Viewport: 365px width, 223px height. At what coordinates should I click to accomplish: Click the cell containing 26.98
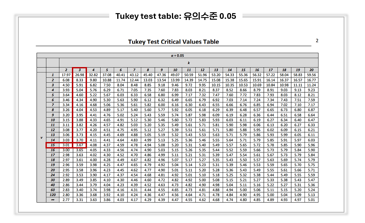point(80,75)
